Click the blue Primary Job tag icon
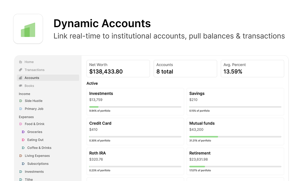Screen dimensions: 303x181 [x=21, y=109]
